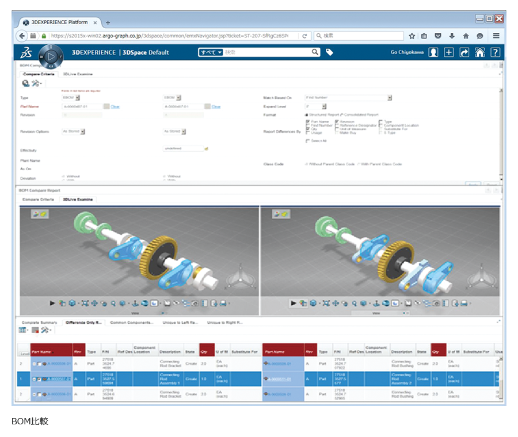Play animation in the left 3D viewer
The image size is (518, 437).
(x=52, y=303)
